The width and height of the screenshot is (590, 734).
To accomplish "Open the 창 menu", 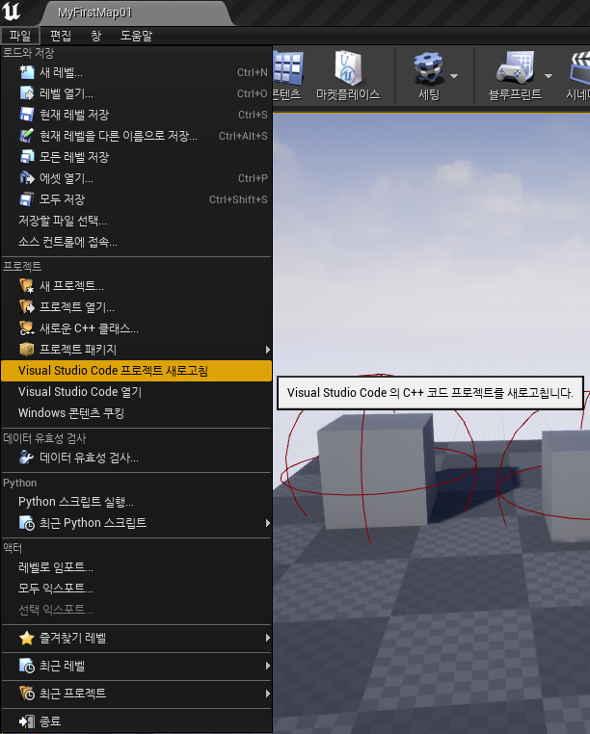I will (x=96, y=36).
